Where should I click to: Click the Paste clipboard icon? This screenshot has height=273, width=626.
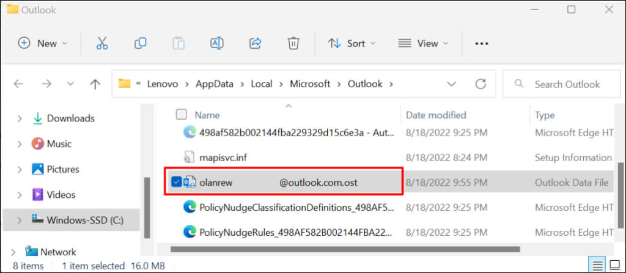click(x=179, y=43)
